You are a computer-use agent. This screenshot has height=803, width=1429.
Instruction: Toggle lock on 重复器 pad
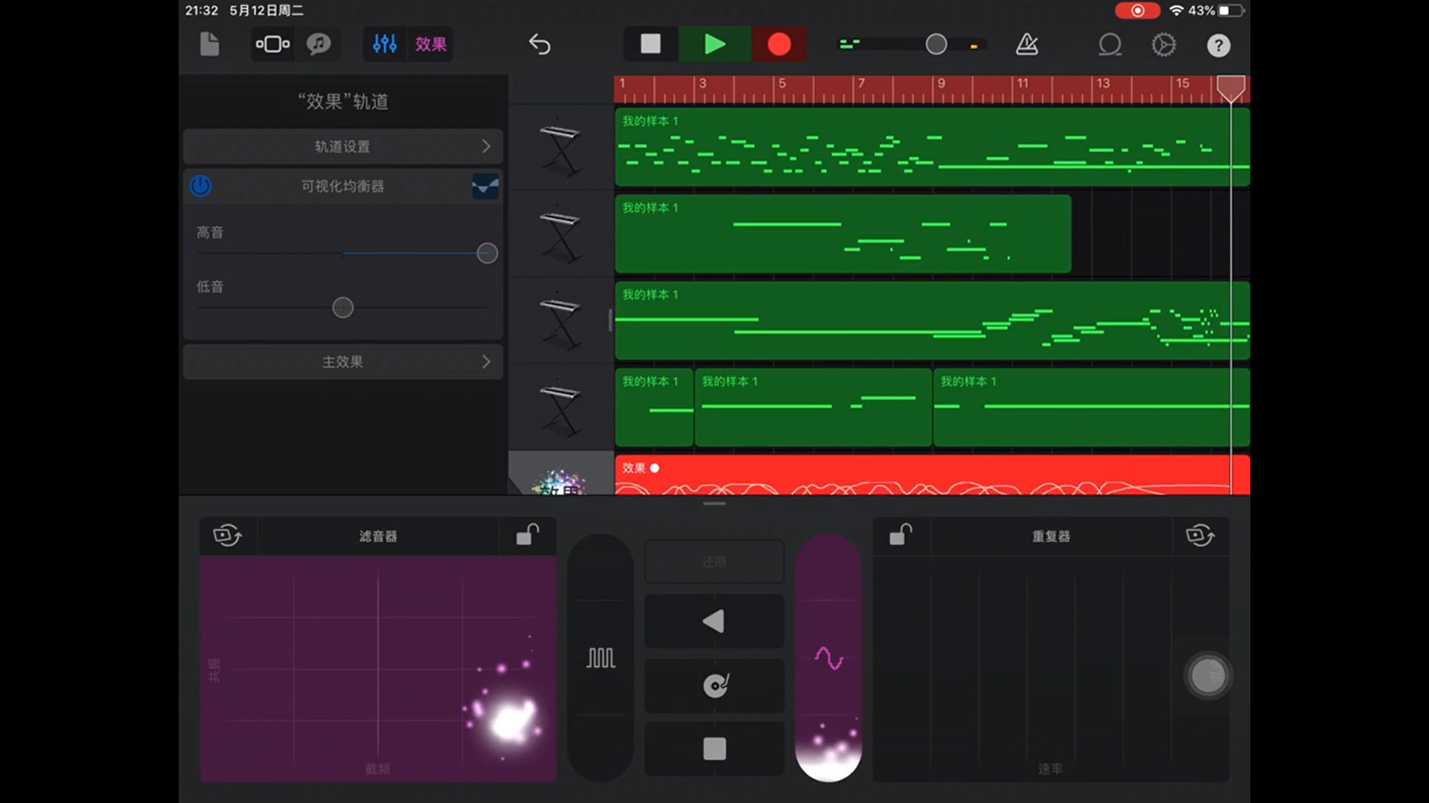(x=901, y=535)
